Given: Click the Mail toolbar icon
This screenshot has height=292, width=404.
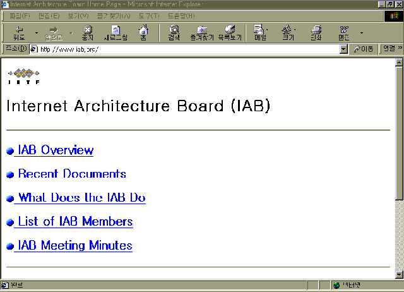Looking at the screenshot, I should (x=259, y=29).
